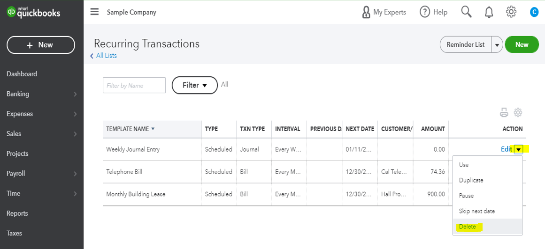
Task: Open the settings gear in header
Action: (x=511, y=12)
